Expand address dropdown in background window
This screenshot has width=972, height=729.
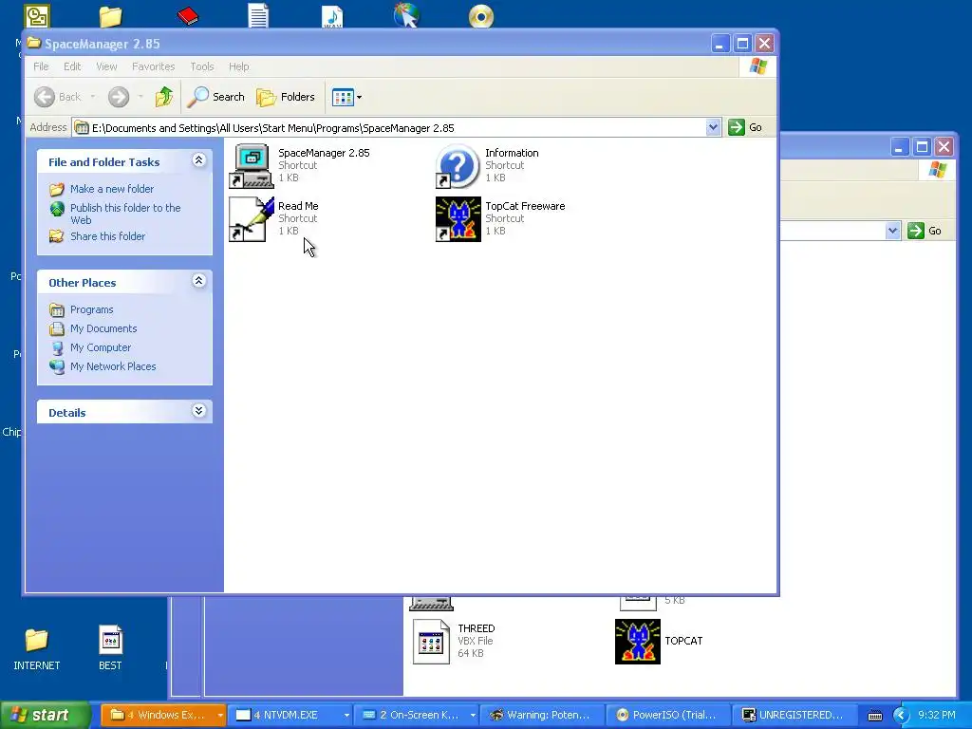892,231
